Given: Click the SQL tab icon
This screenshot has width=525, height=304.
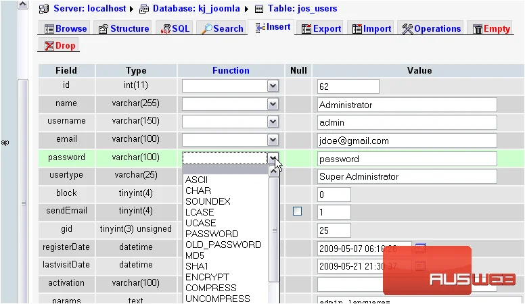Looking at the screenshot, I should pyautogui.click(x=165, y=29).
